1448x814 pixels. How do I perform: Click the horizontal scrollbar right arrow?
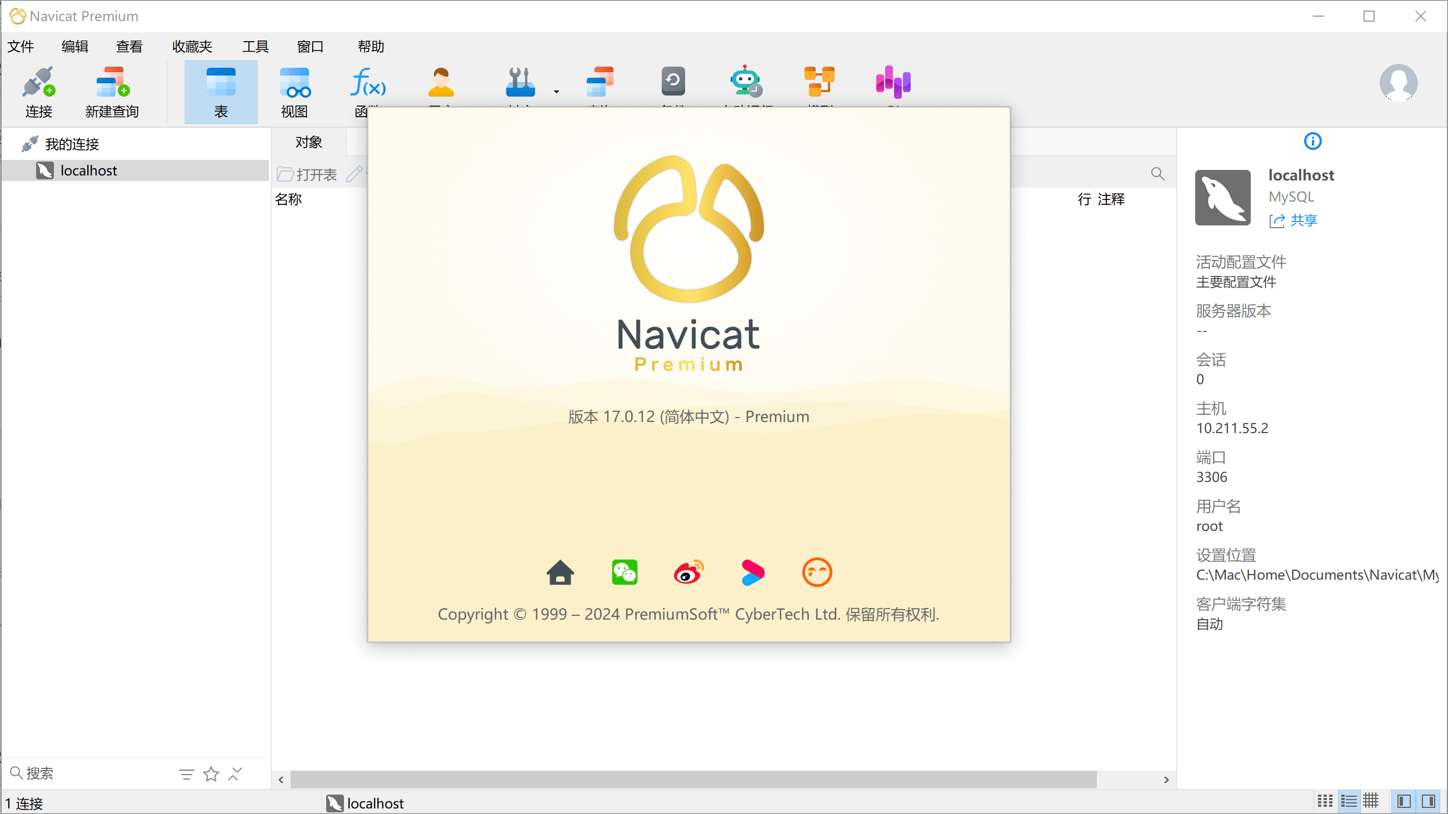[1166, 780]
